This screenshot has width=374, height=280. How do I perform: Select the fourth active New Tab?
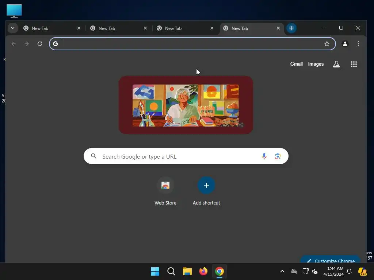[x=252, y=28]
